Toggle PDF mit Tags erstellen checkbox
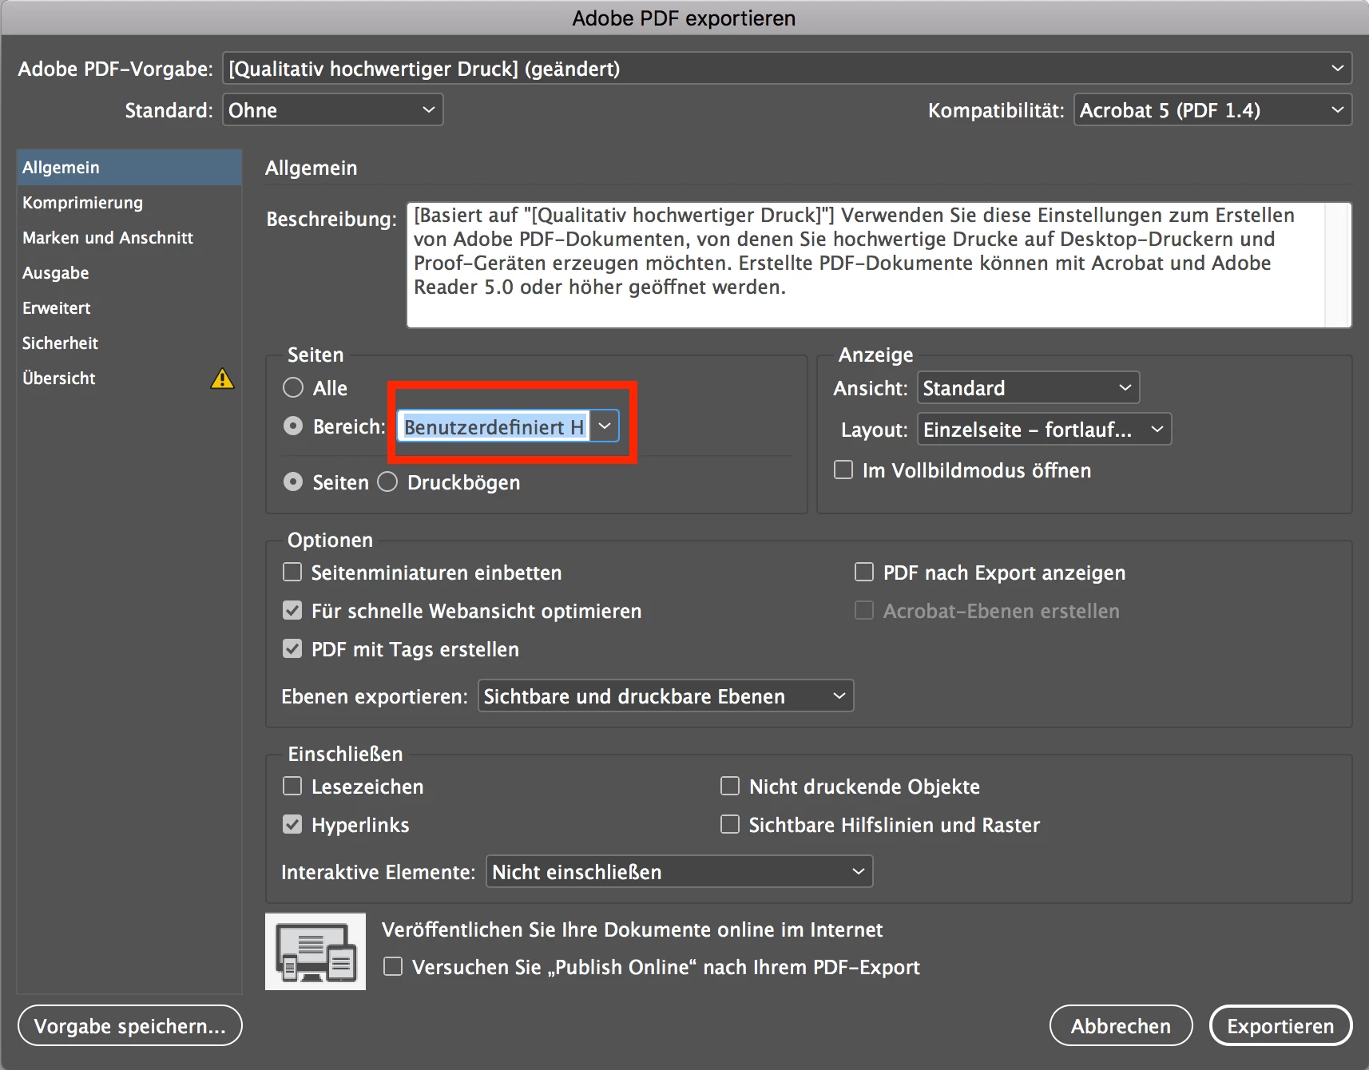The height and width of the screenshot is (1070, 1369). point(292,649)
